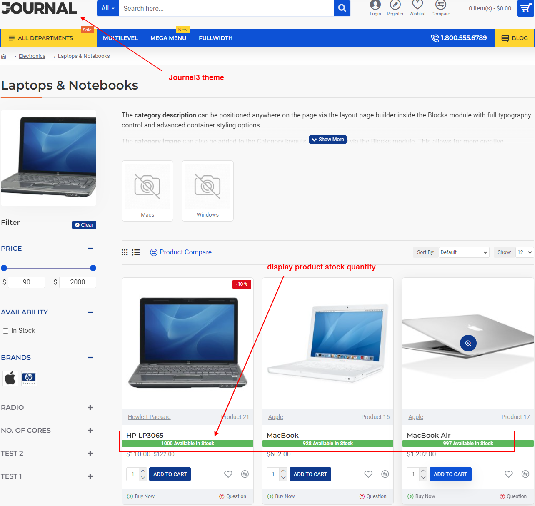Click Buy Now for MacBook Air

[421, 496]
